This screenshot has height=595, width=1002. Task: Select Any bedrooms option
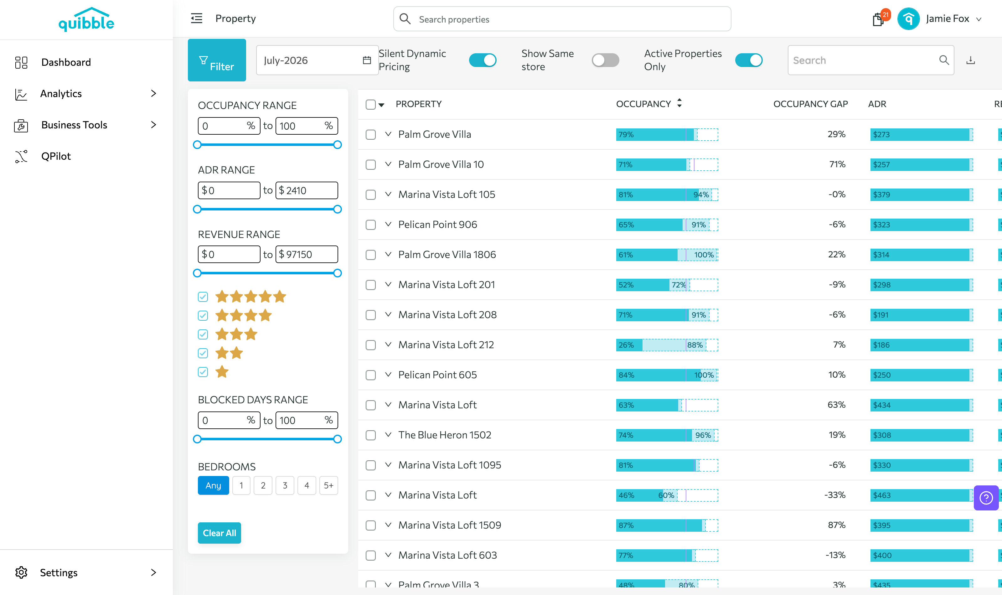(x=213, y=485)
